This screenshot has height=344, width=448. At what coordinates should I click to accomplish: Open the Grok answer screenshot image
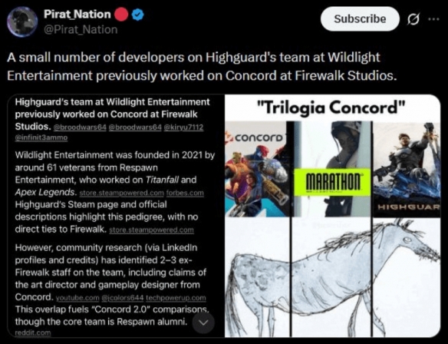pyautogui.click(x=115, y=216)
